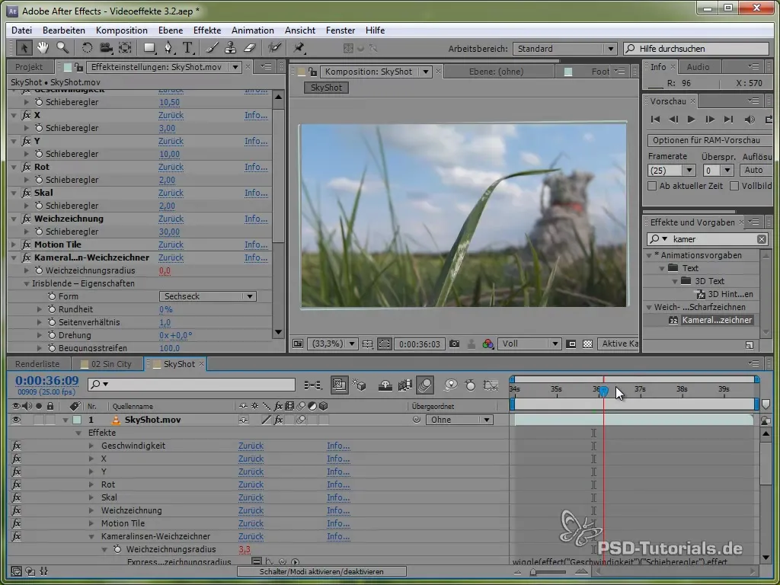Select the Unified Camera tool
The image size is (780, 585).
point(106,48)
